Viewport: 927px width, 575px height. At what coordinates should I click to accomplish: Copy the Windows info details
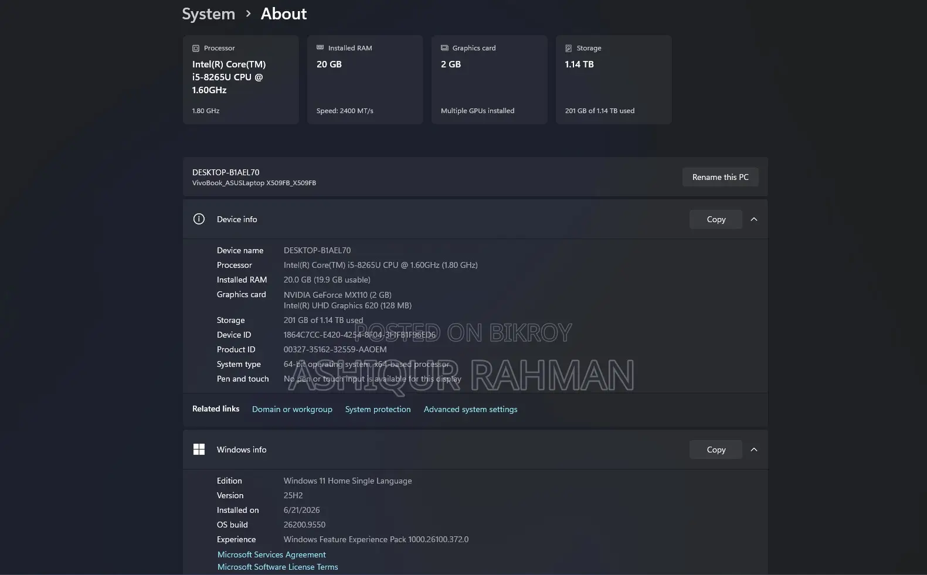716,450
